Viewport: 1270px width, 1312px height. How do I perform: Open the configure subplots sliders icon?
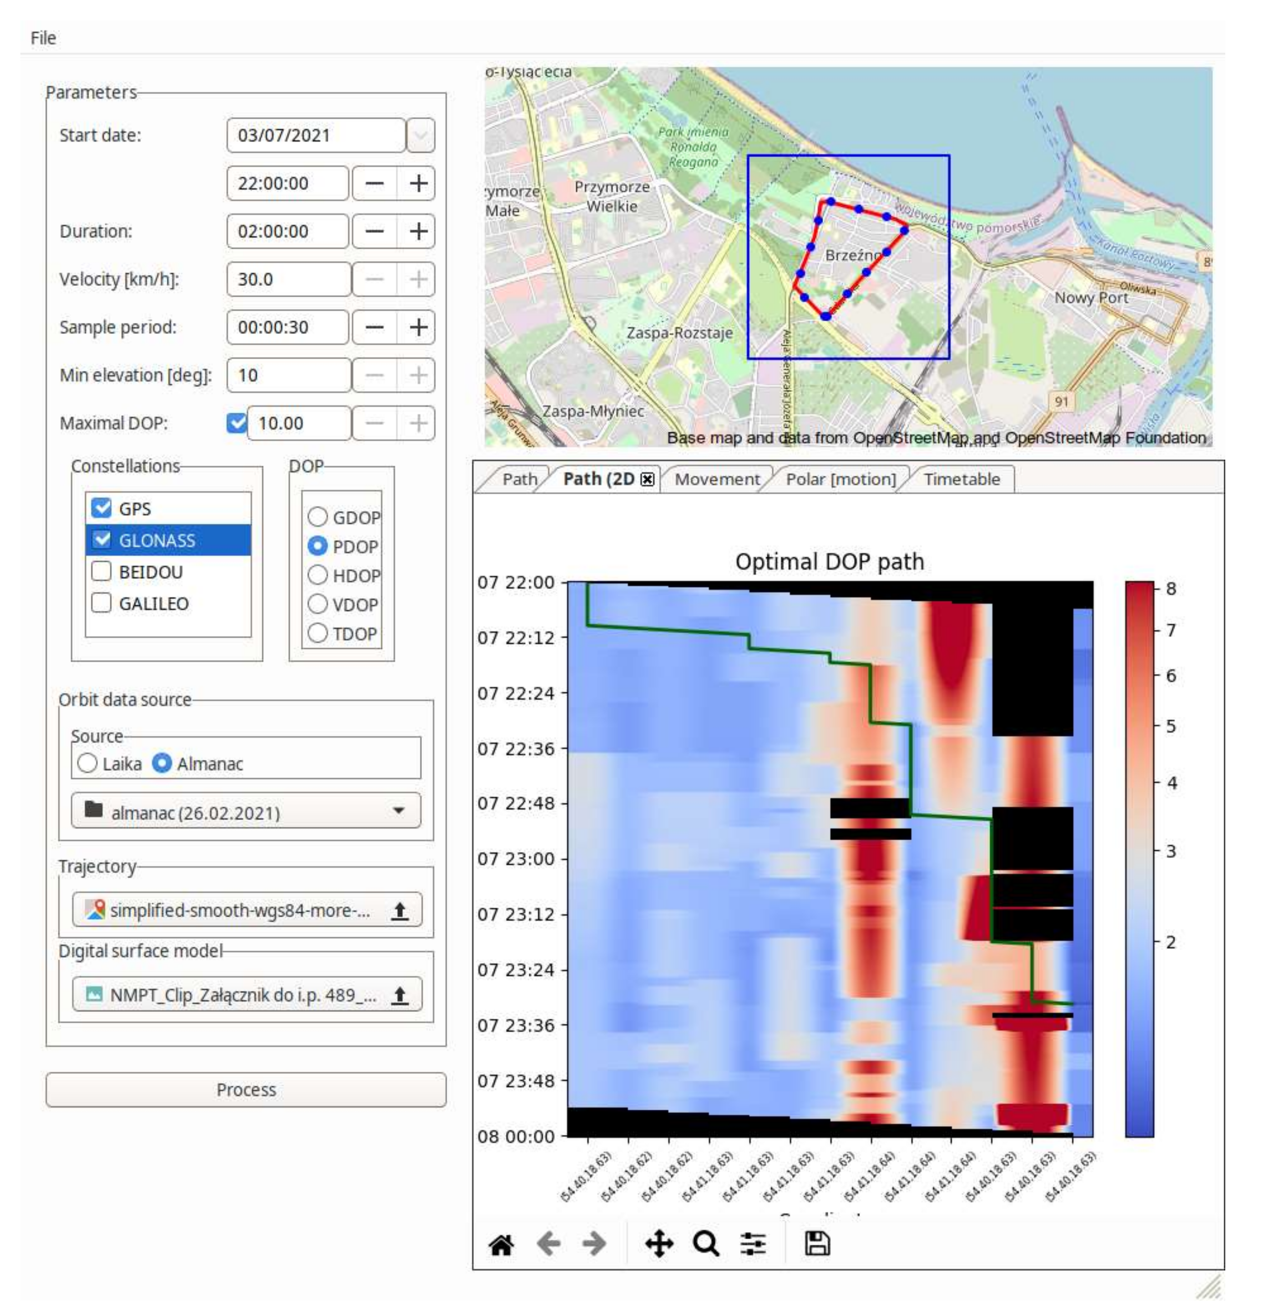[753, 1244]
